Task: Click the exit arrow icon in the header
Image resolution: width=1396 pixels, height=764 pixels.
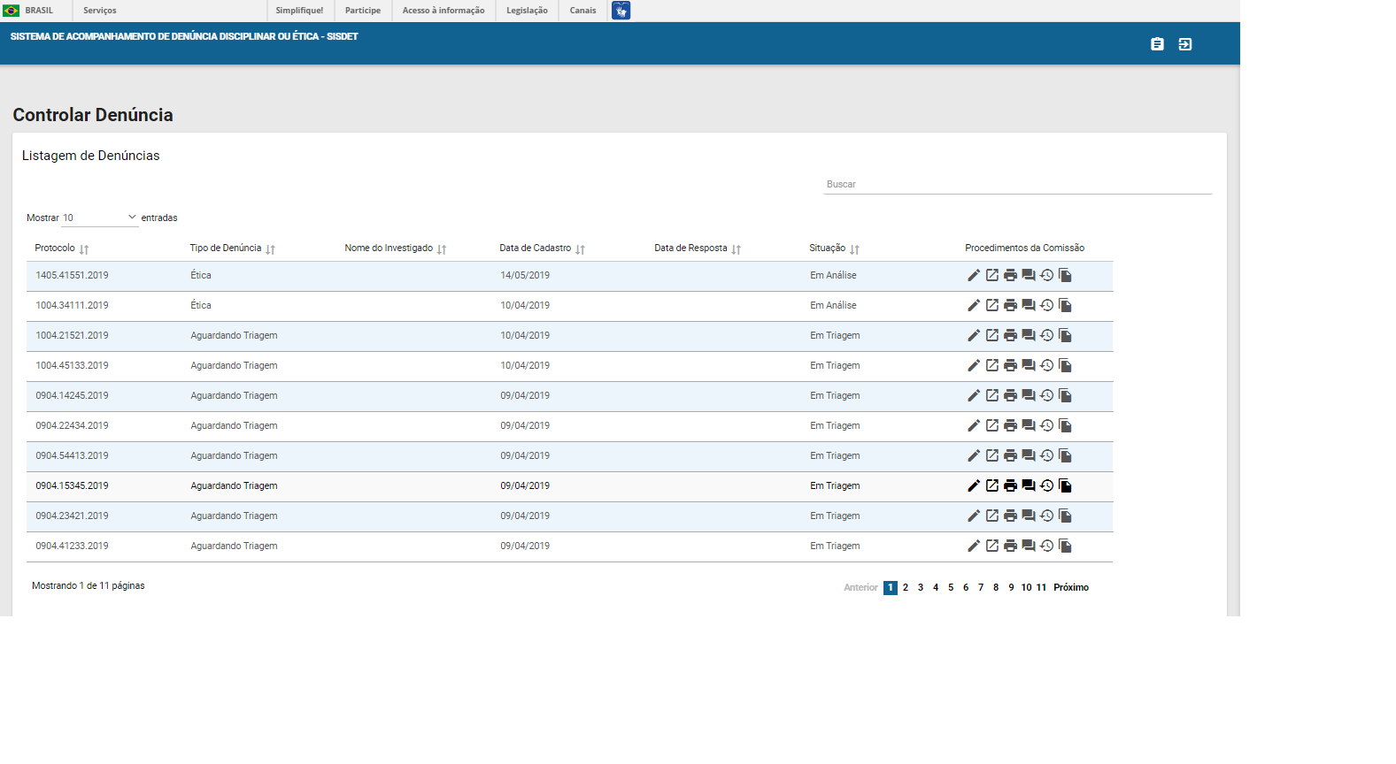Action: [1185, 44]
